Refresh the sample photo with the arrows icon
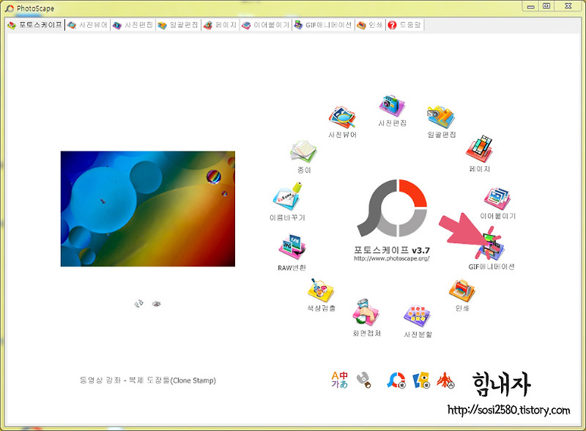Screen dimensions: 586x431 [x=138, y=304]
